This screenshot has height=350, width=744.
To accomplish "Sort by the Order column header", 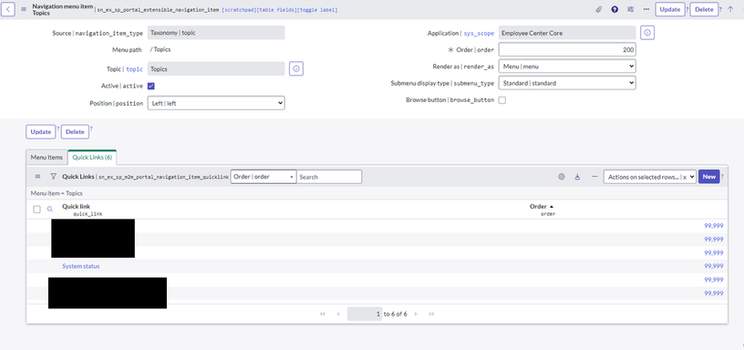I will pyautogui.click(x=538, y=206).
